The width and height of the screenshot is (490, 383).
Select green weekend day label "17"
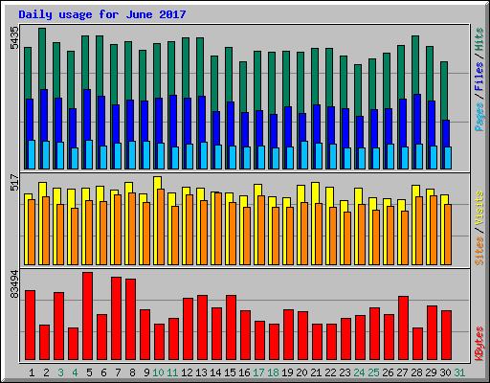pyautogui.click(x=258, y=372)
